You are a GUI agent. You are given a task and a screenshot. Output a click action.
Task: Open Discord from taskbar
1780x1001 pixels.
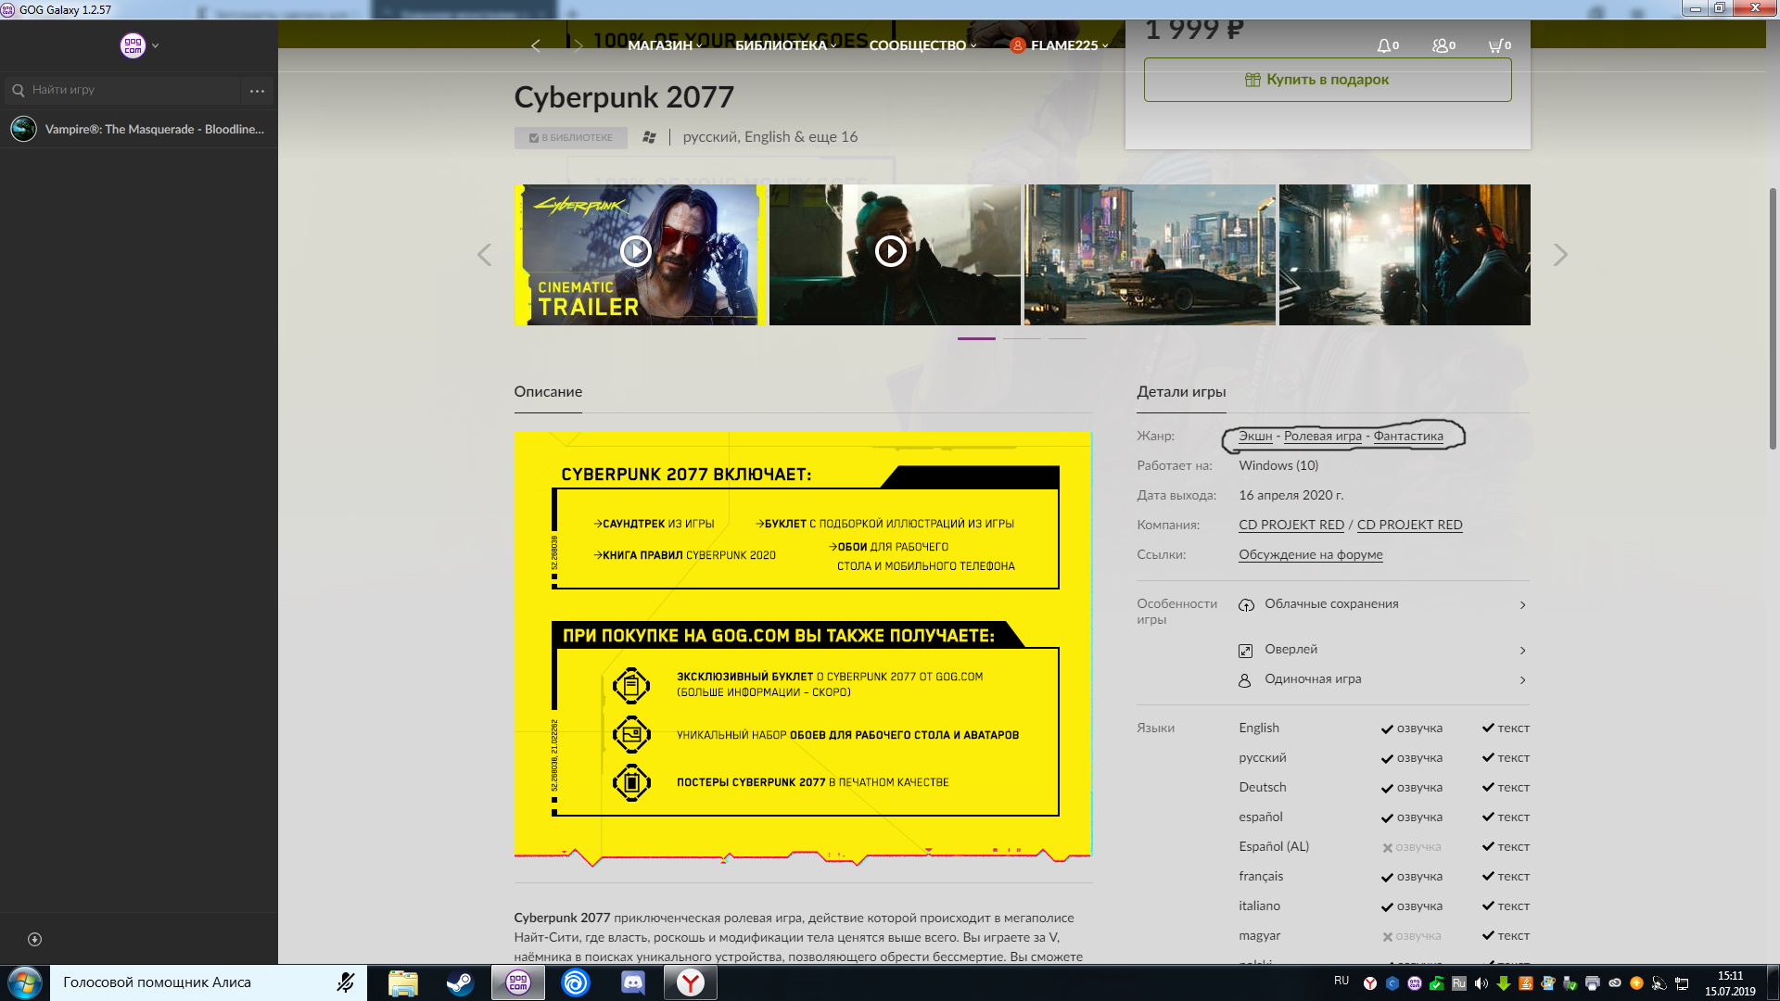[x=633, y=982]
